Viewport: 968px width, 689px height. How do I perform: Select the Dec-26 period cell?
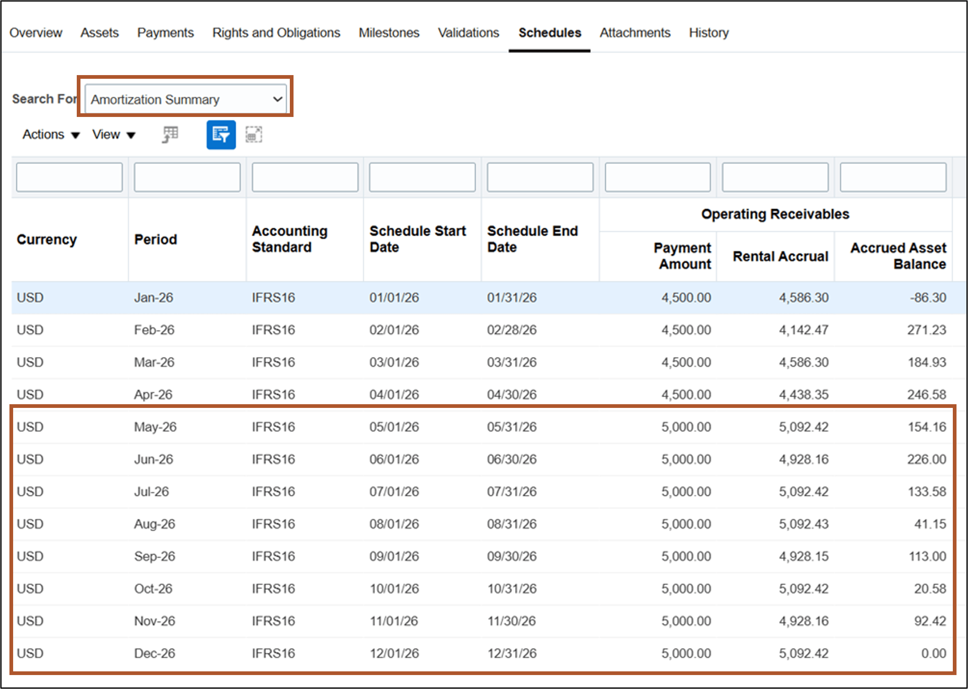154,653
